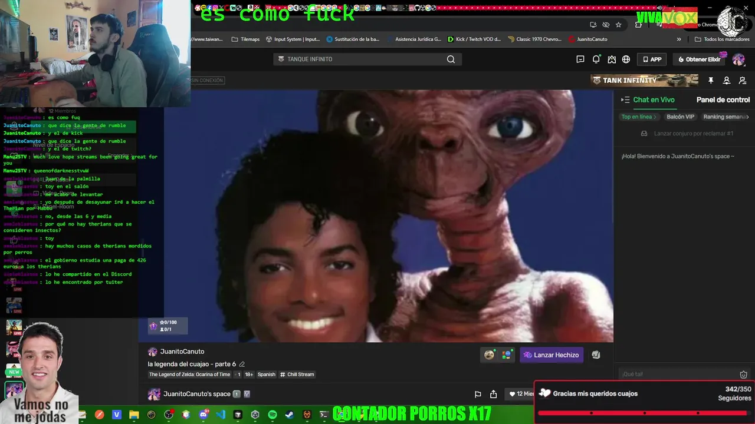Switch to Chat en Vivo tab
755x424 pixels.
[x=654, y=100]
